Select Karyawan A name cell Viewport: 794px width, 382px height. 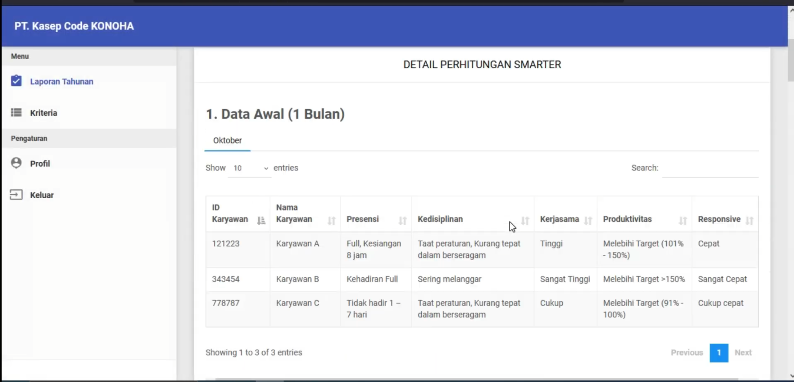pyautogui.click(x=305, y=249)
